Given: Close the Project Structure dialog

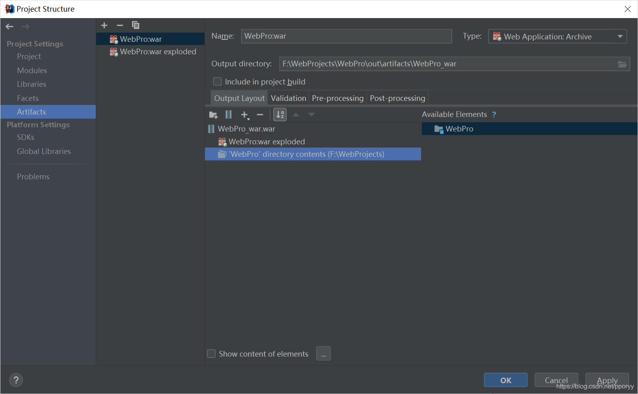Looking at the screenshot, I should (628, 9).
